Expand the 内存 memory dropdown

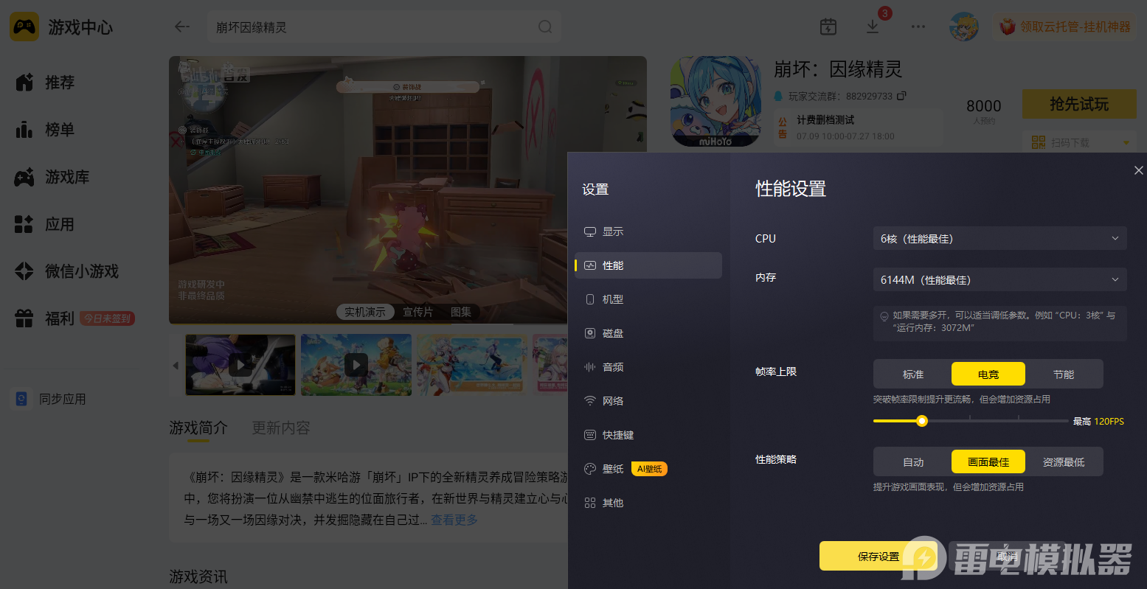999,280
